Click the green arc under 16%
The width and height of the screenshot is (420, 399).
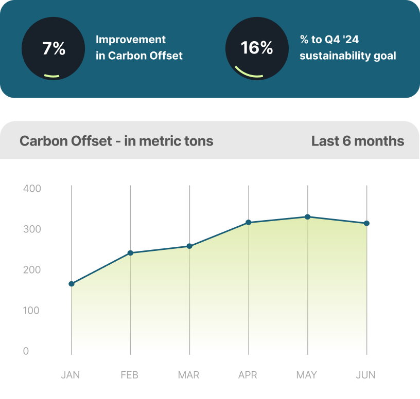(x=248, y=72)
